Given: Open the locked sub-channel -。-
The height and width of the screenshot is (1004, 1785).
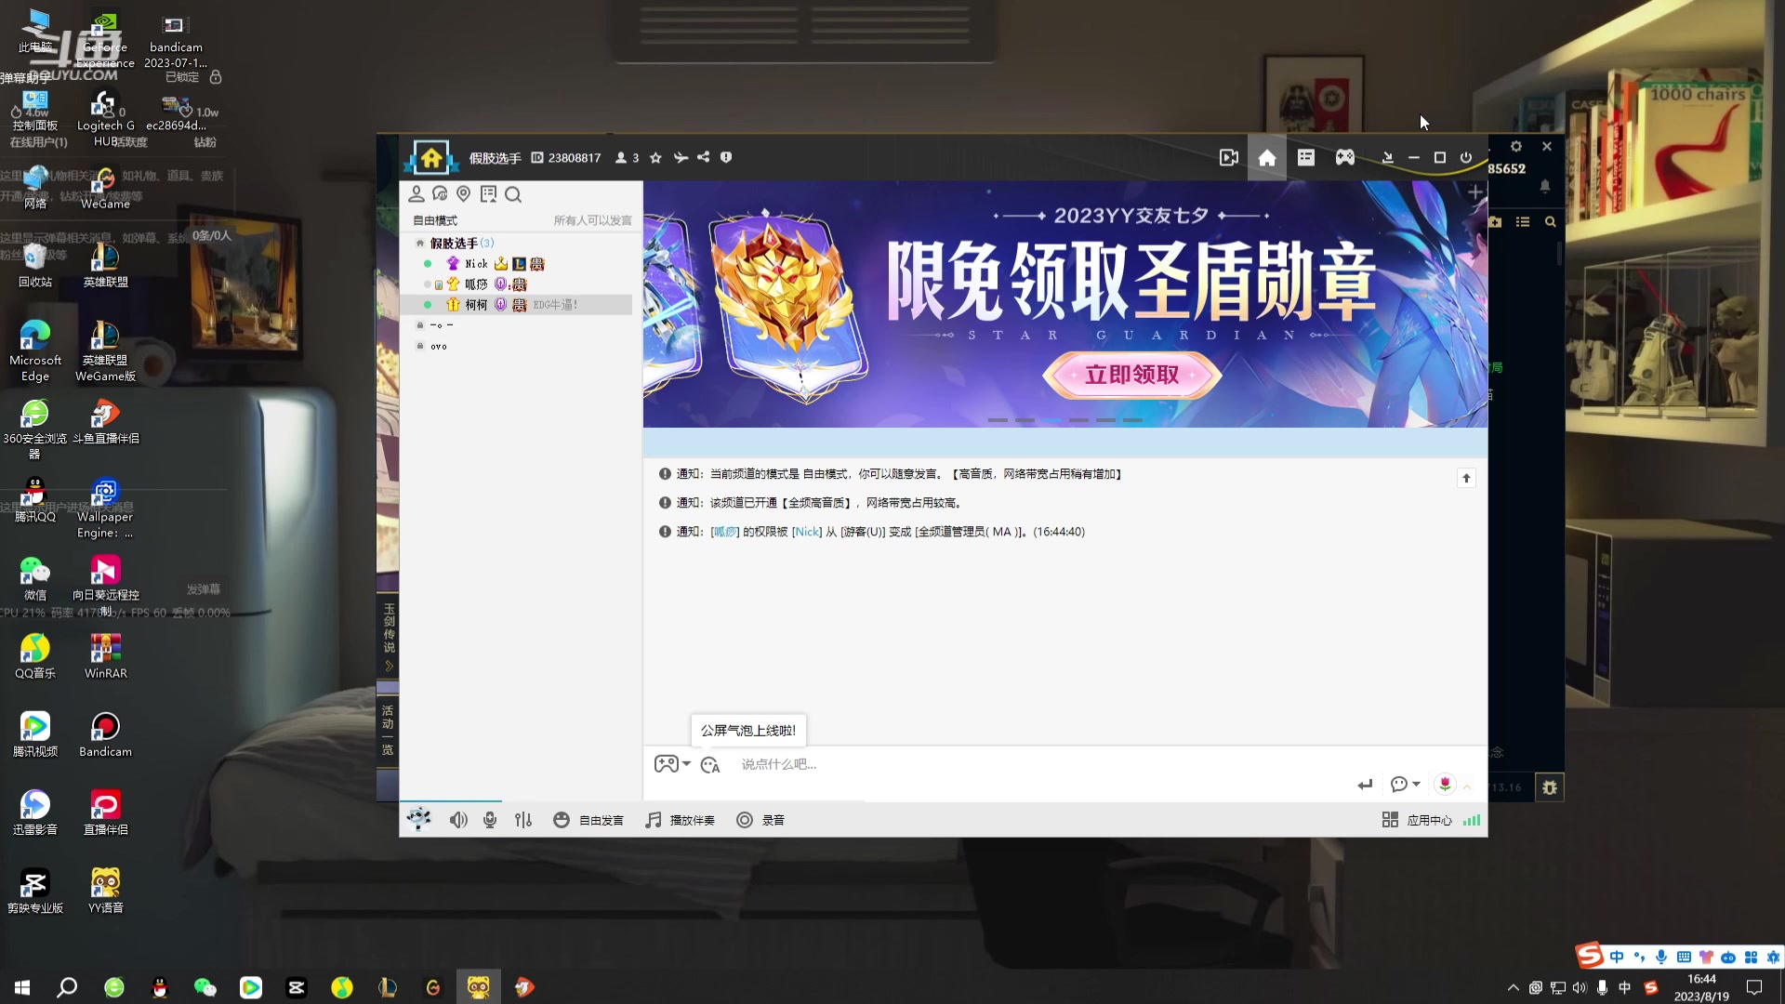Looking at the screenshot, I should (x=441, y=325).
